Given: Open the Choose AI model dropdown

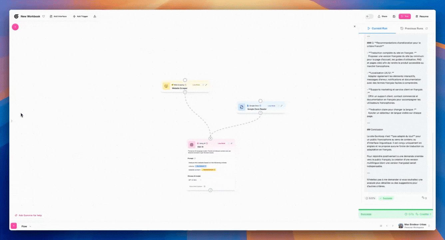Looking at the screenshot, I should (195, 180).
